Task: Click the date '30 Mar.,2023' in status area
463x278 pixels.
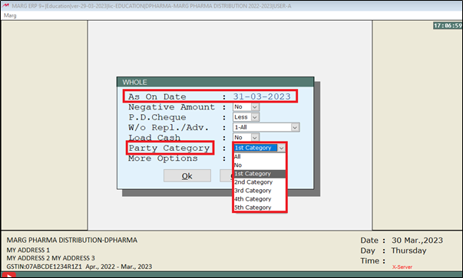Action: [x=417, y=240]
